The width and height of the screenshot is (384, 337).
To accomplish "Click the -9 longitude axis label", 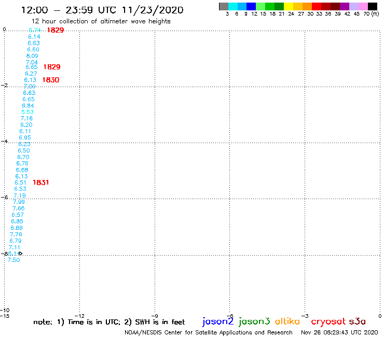I will 155,316.
